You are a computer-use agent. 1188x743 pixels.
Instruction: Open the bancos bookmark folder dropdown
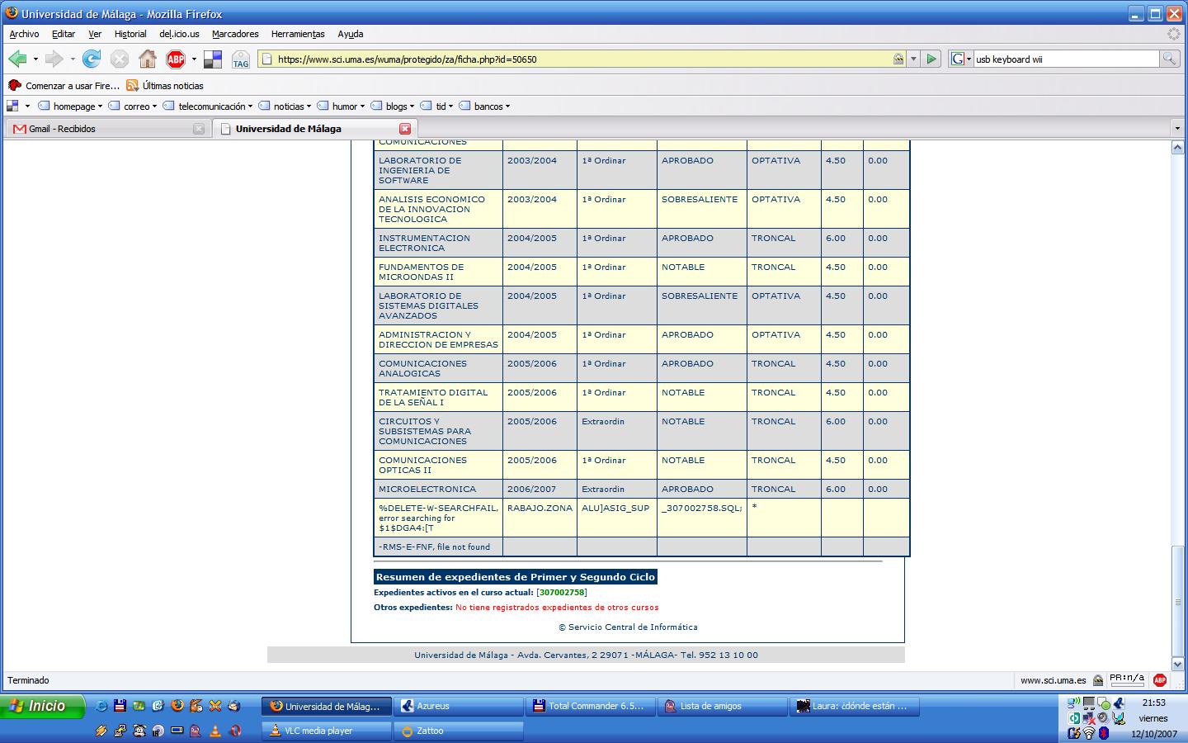point(488,106)
